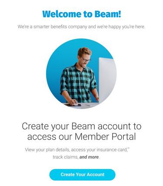Click the 'View your plan details' text
This screenshot has width=163, height=186.
pyautogui.click(x=47, y=149)
